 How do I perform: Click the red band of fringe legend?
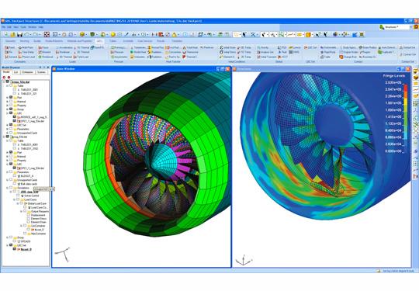click(x=405, y=88)
